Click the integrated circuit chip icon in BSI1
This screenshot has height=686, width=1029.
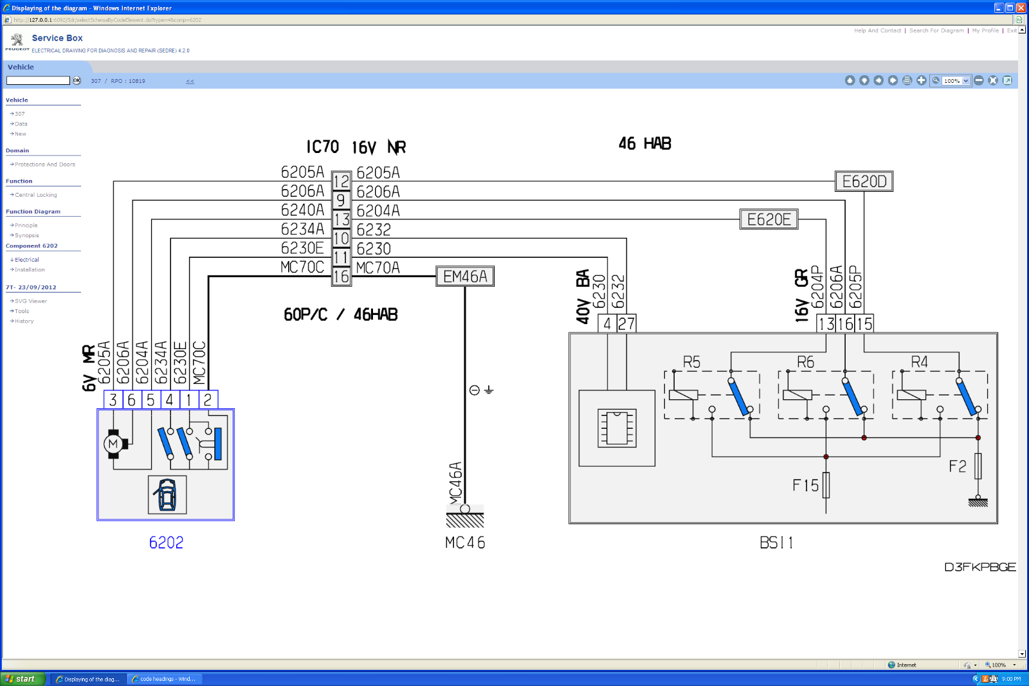[x=617, y=428]
